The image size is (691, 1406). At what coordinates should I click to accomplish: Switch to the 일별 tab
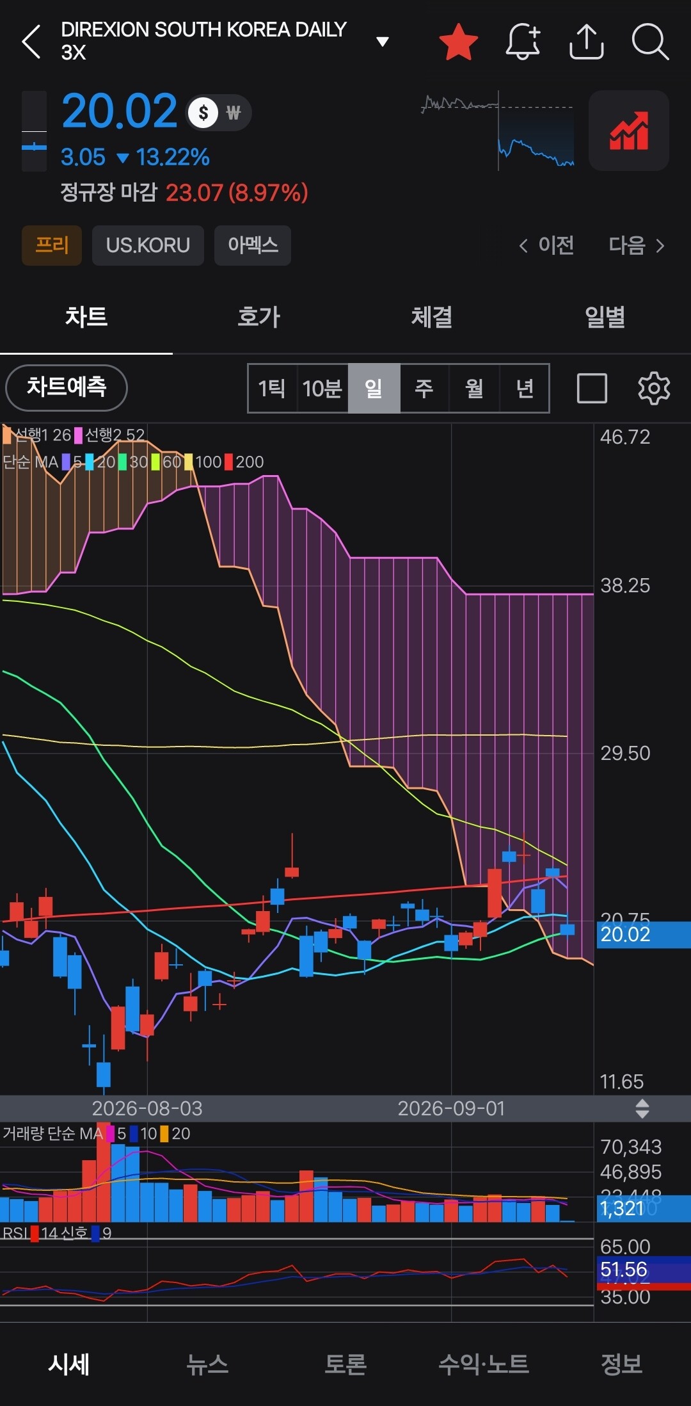[605, 317]
